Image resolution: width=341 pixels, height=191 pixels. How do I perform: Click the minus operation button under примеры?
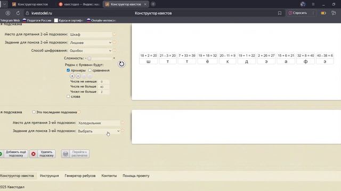pos(78,76)
